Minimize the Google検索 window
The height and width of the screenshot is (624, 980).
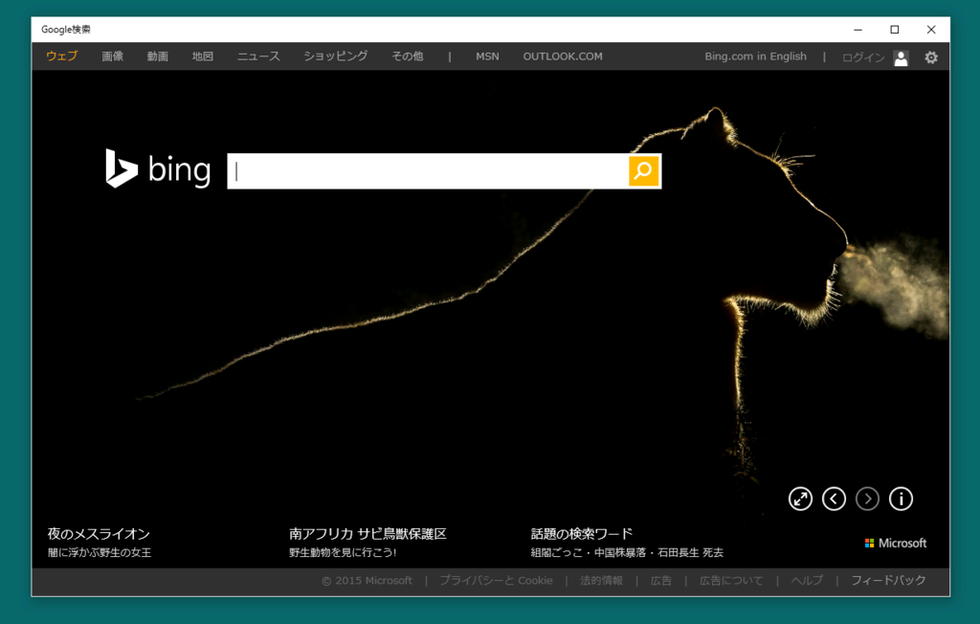tap(857, 30)
